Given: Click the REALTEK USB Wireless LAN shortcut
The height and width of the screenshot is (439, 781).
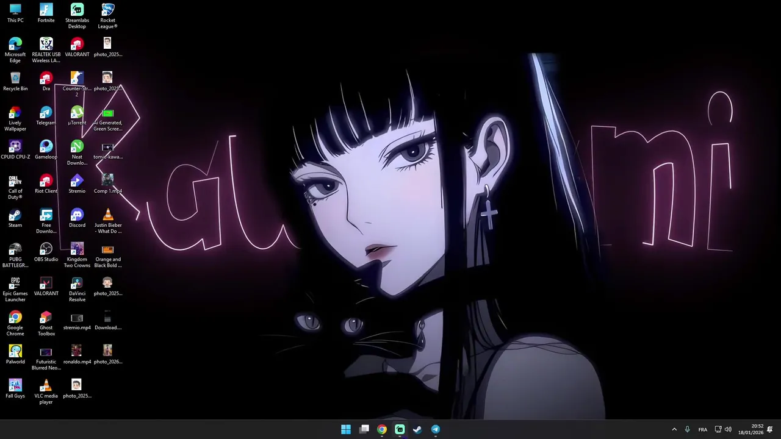Looking at the screenshot, I should (46, 51).
